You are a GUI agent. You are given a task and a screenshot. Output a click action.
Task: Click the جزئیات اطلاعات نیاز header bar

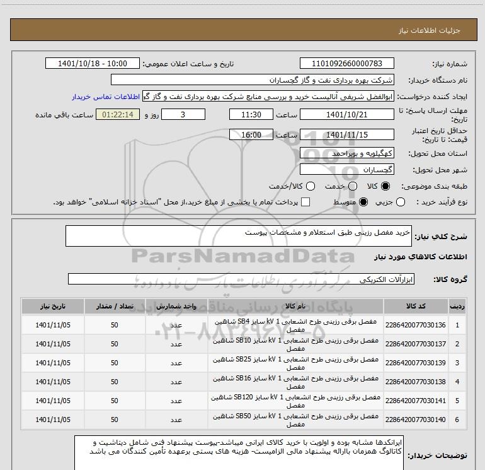pyautogui.click(x=244, y=30)
